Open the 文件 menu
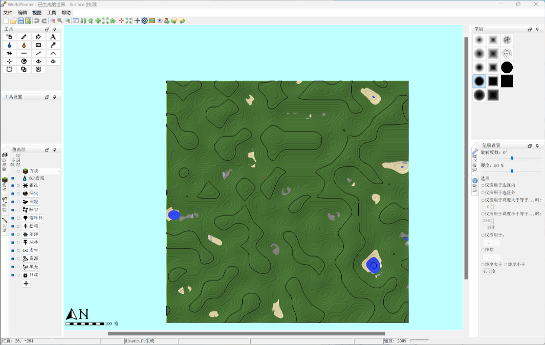The image size is (545, 345). coord(7,12)
